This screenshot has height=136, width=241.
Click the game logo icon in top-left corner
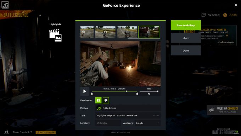pos(5,5)
